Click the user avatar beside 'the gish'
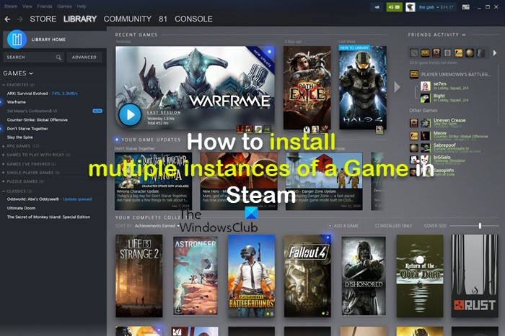This screenshot has width=505, height=336. pos(410,7)
